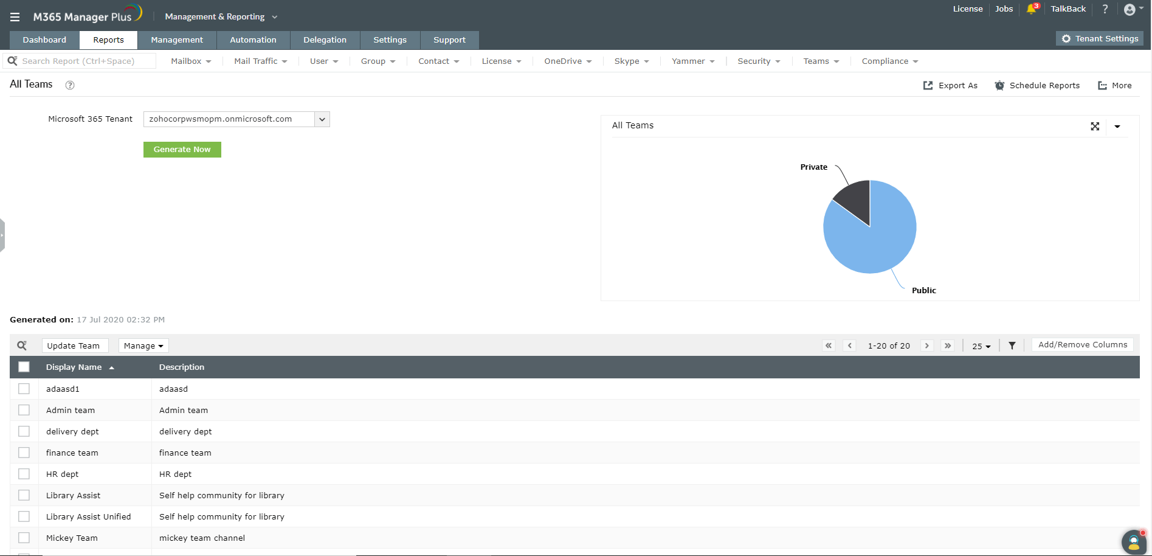The height and width of the screenshot is (556, 1152).
Task: Switch to the Delegation tab
Action: (x=325, y=40)
